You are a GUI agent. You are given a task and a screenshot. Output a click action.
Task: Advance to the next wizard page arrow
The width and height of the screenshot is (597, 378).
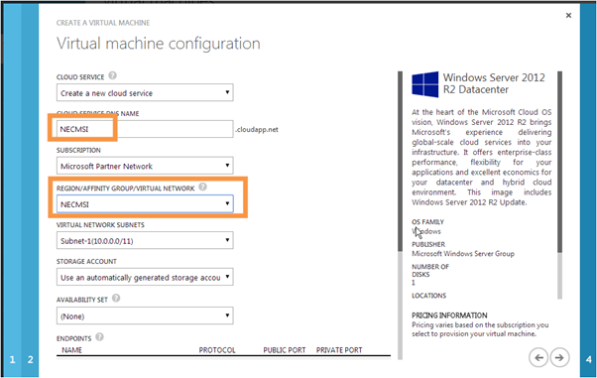pos(559,357)
